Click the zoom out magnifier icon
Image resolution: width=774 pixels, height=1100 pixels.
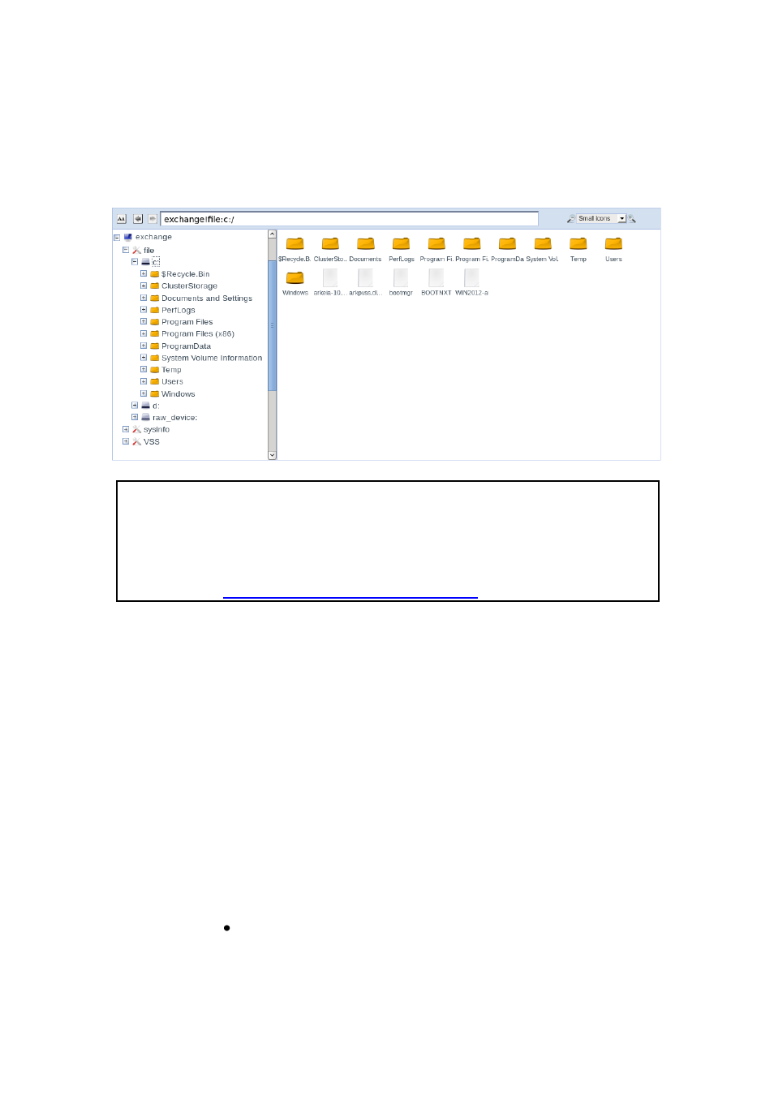point(571,219)
